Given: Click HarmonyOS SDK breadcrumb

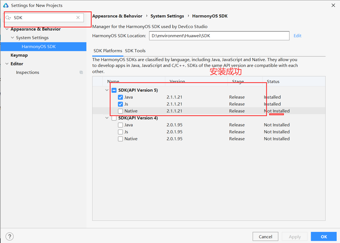Looking at the screenshot, I should tap(210, 16).
